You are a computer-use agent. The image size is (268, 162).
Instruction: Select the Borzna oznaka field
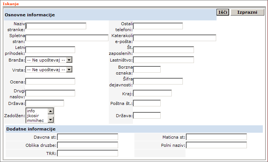coord(147,69)
